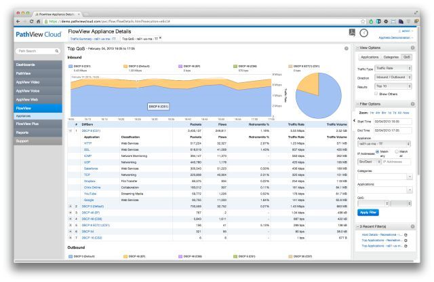
Task: Click the gear extension icon in browser toolbar
Action: (386, 21)
